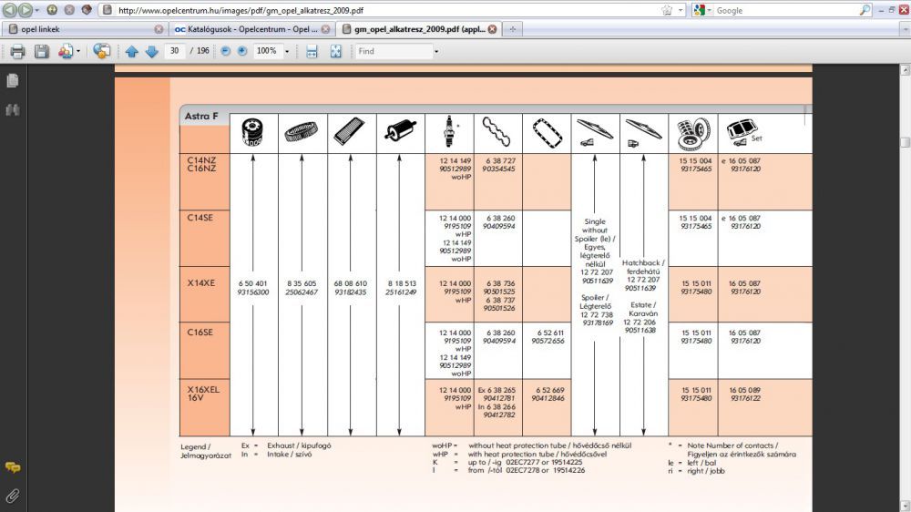Screen dimensions: 911x512
Task: Click the PDF Find text field
Action: [394, 51]
